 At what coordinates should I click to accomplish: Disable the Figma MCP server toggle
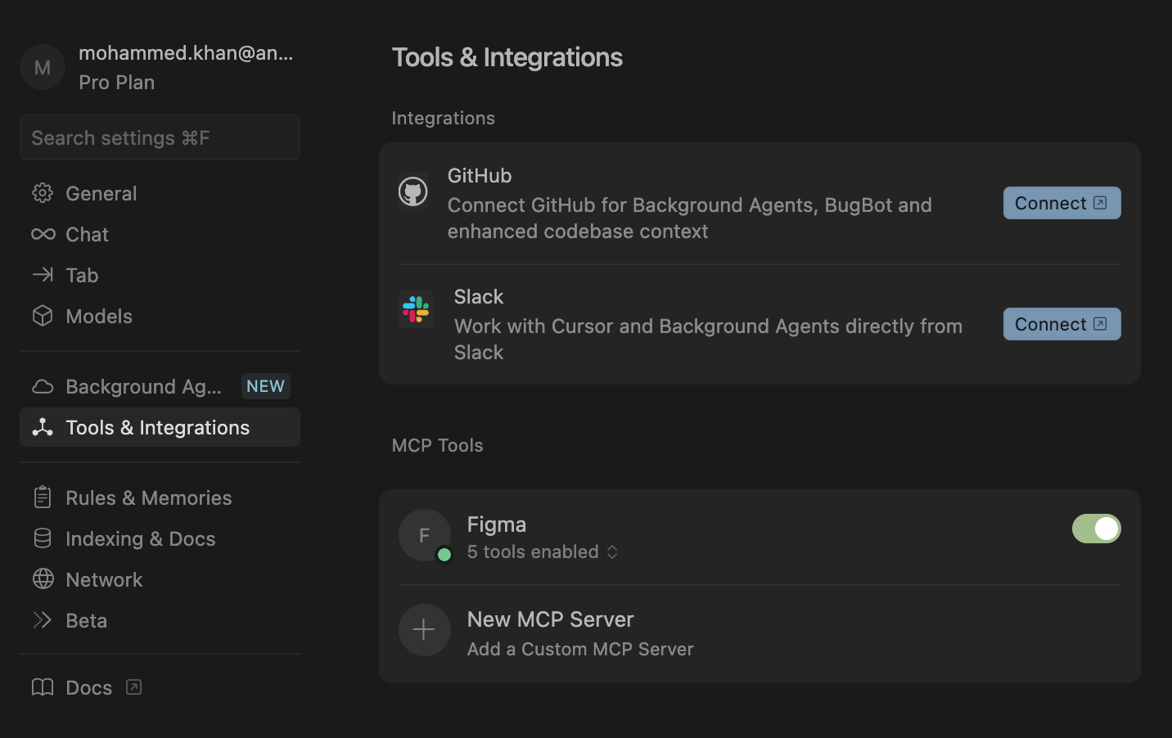click(1096, 529)
